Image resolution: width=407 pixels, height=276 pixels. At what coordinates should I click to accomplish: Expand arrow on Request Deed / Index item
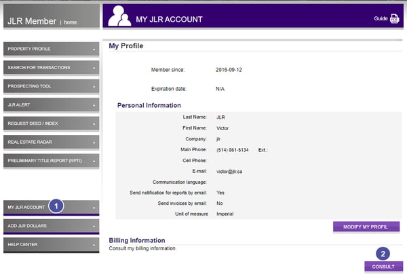click(94, 124)
